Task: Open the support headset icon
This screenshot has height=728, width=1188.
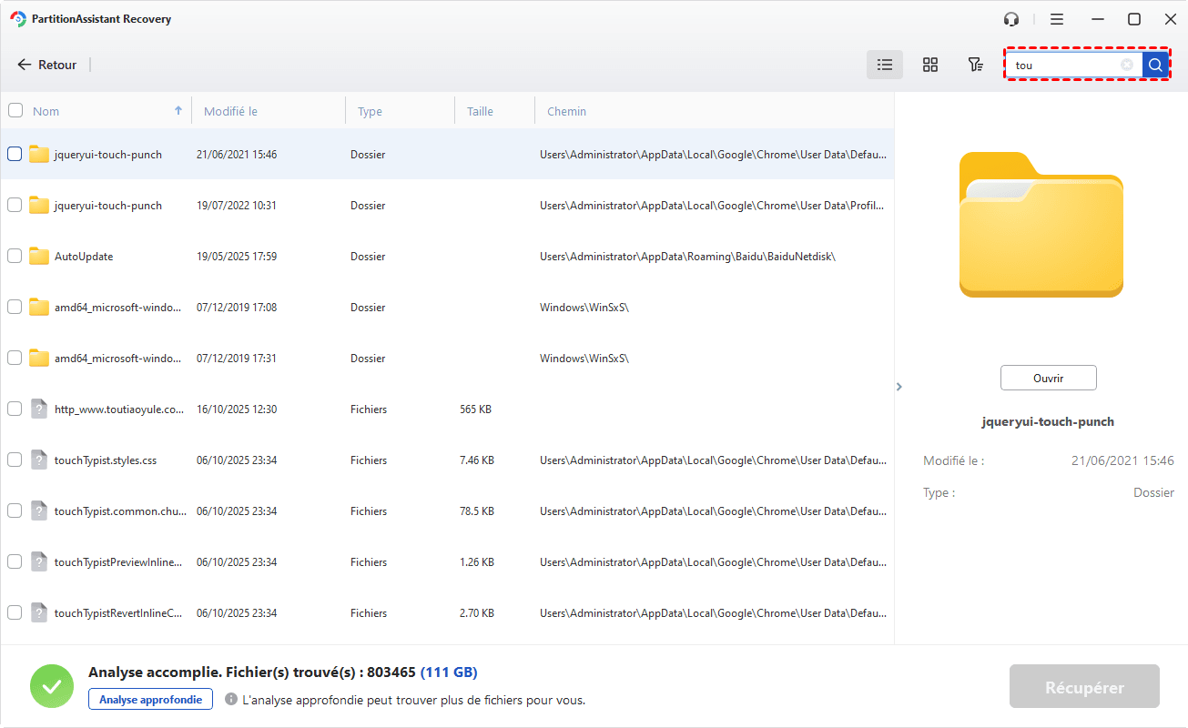Action: 1011,19
